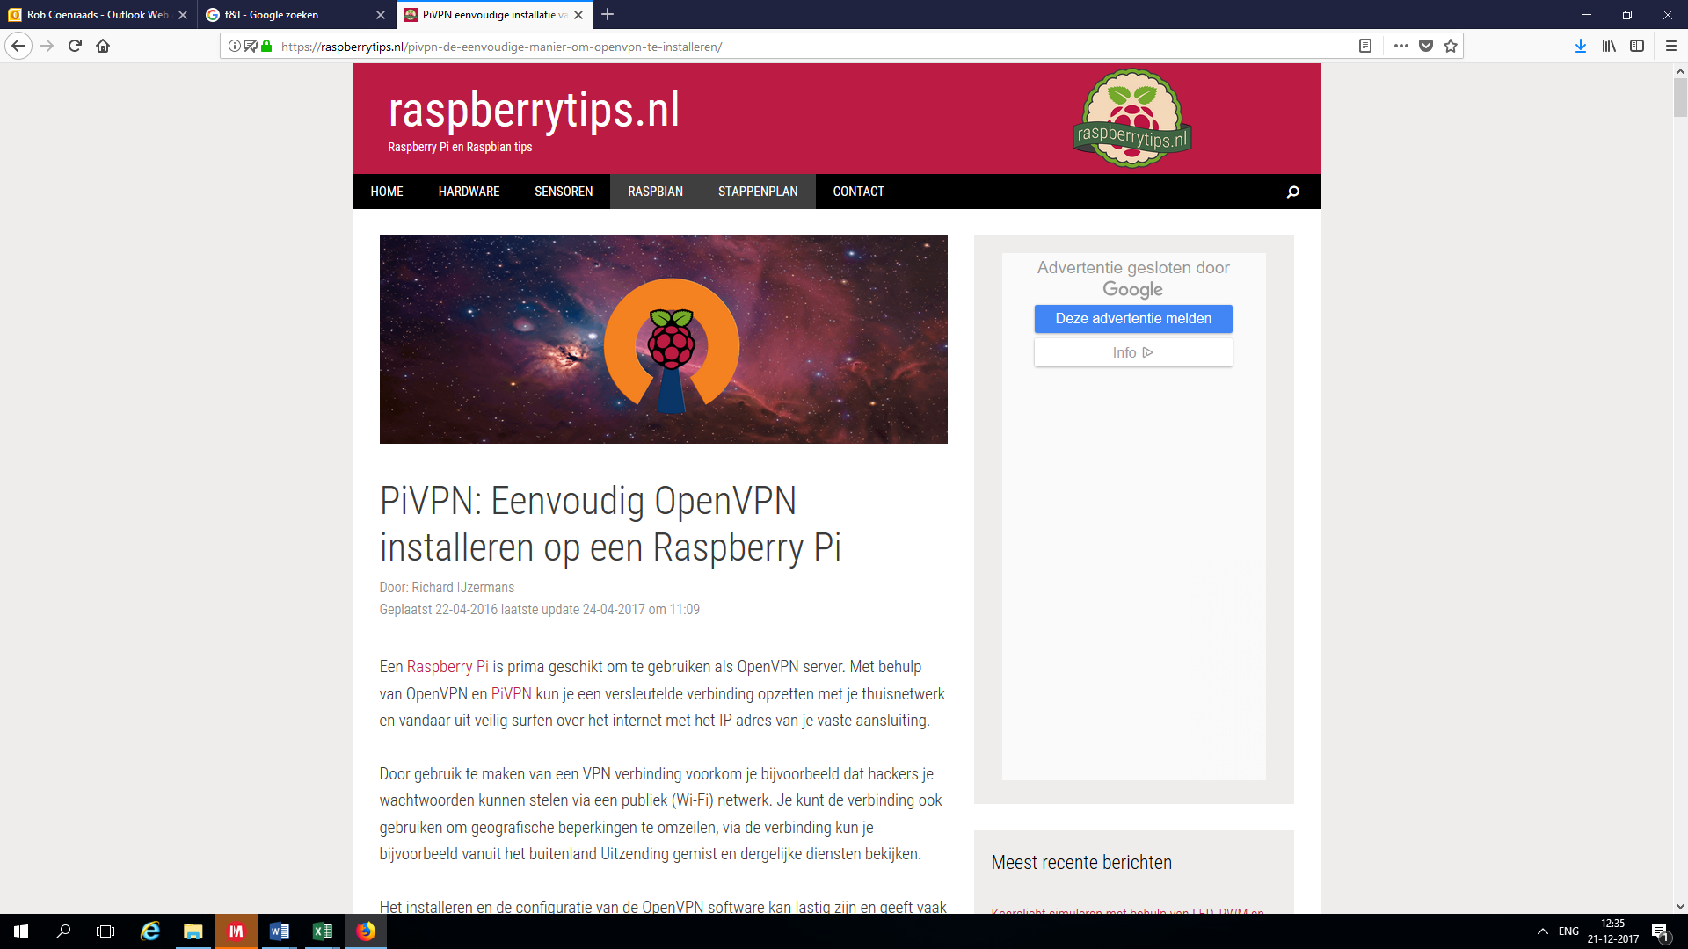Open the Firefox hamburger menu

(x=1671, y=46)
